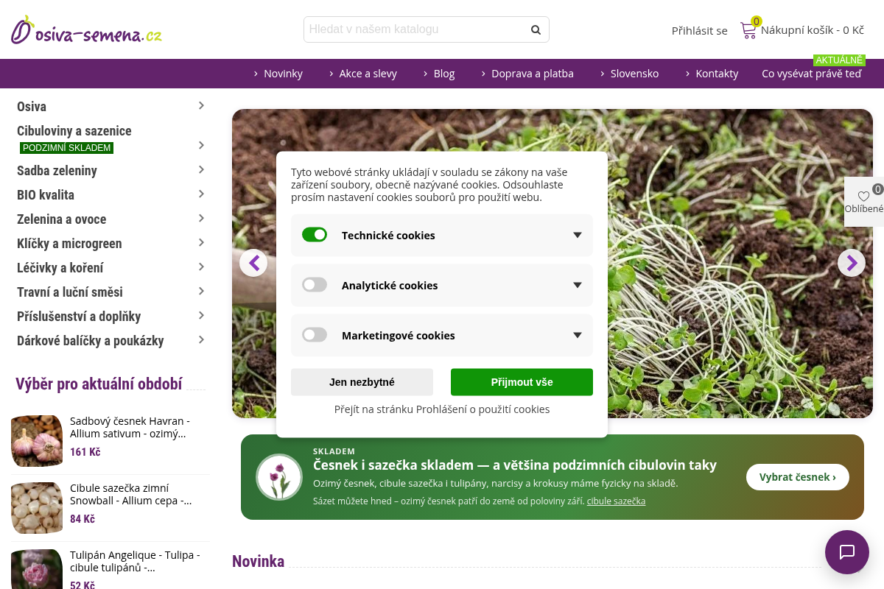
Task: Open Příslušenství a doplňky category
Action: [79, 316]
